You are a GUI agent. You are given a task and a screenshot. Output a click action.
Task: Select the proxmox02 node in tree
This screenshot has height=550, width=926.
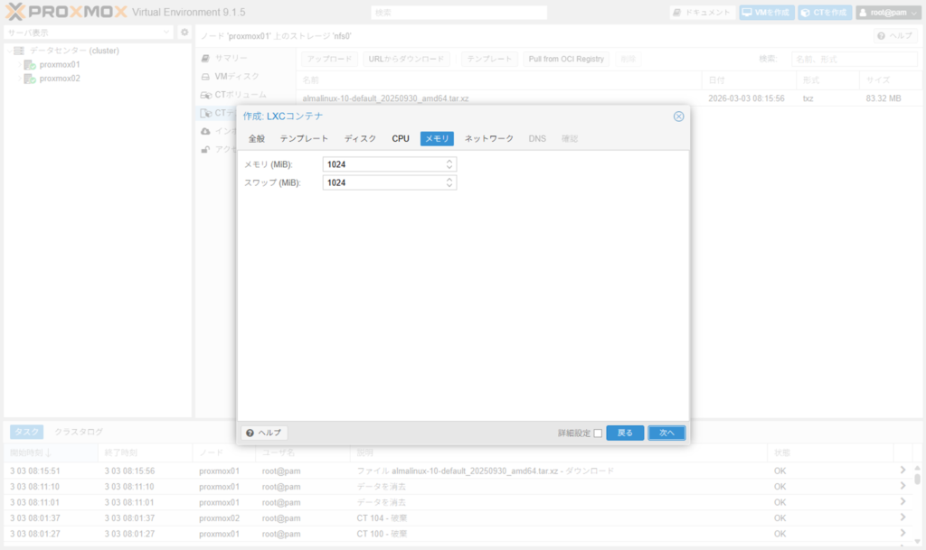pyautogui.click(x=59, y=79)
